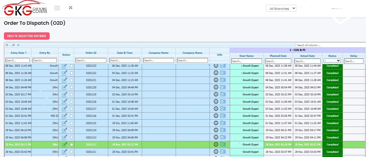Expand the Status filter dropdown

coord(332,61)
